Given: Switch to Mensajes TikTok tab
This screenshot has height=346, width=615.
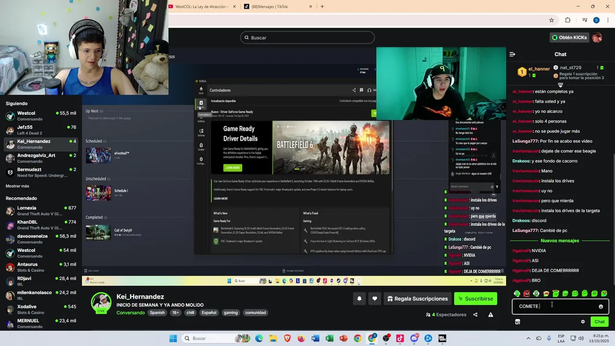Looking at the screenshot, I should point(279,7).
